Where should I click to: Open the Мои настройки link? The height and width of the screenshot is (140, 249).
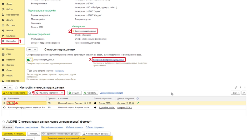[38, 19]
